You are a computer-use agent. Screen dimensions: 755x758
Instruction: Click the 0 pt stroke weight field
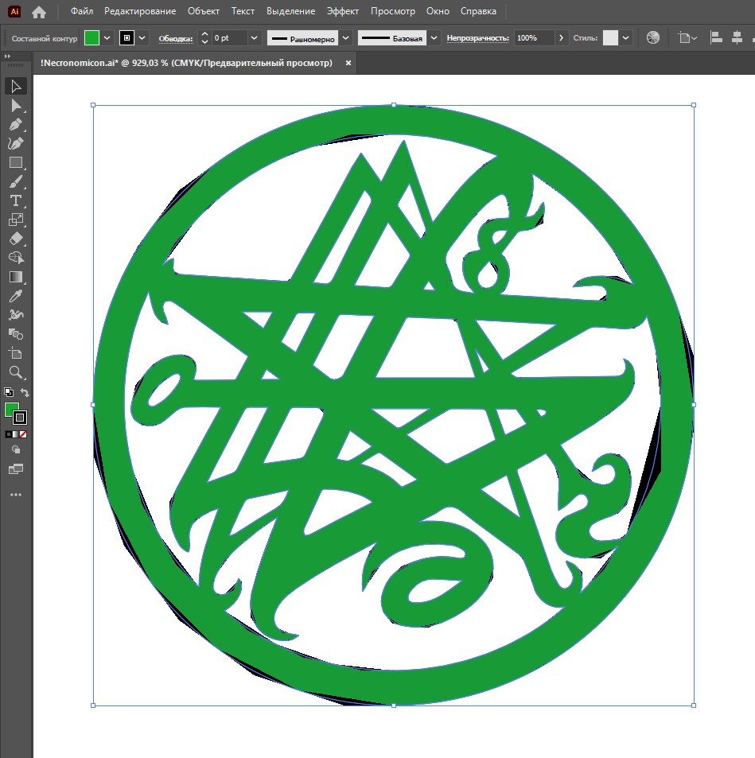[229, 37]
